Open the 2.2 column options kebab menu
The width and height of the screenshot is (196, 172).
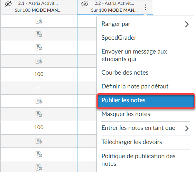146,7
